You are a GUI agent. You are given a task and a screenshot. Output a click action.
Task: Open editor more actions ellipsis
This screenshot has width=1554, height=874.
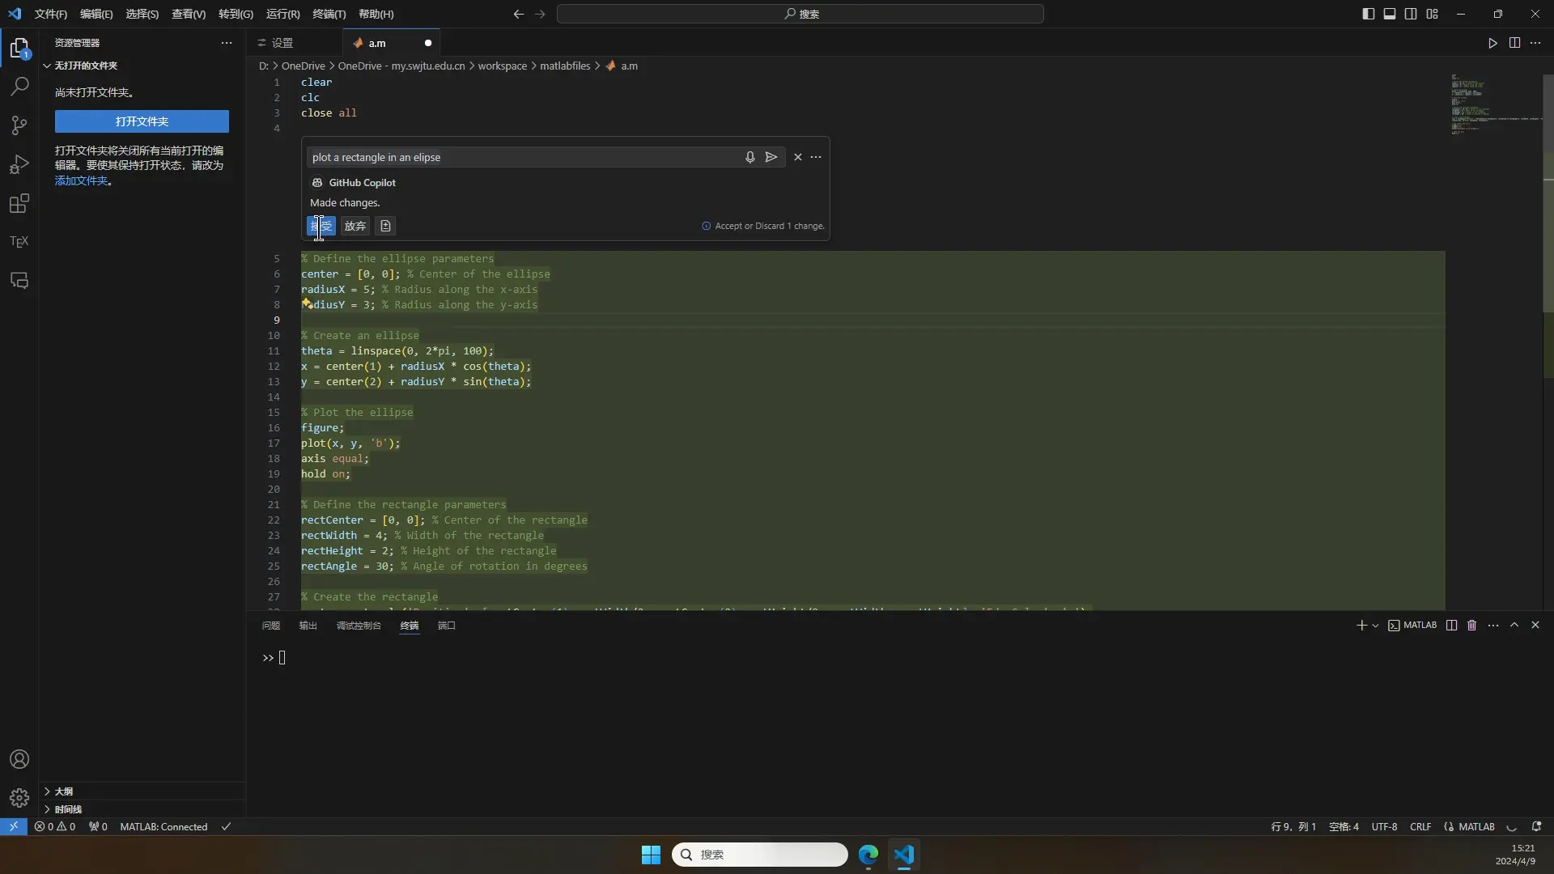[1535, 43]
